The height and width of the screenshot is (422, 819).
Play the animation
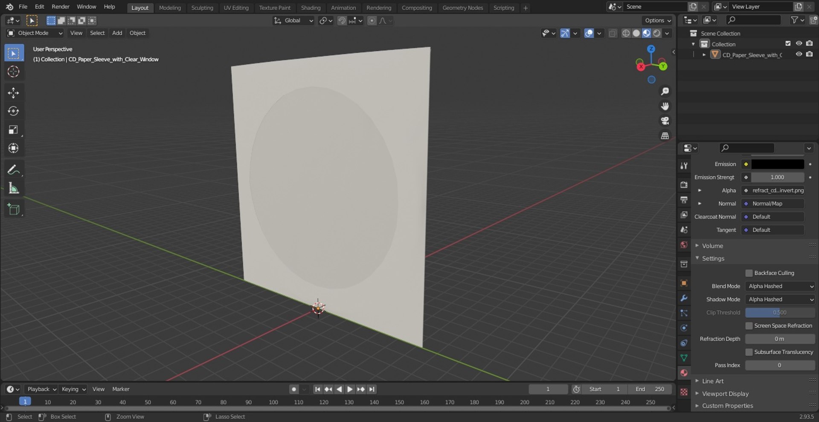coord(350,389)
